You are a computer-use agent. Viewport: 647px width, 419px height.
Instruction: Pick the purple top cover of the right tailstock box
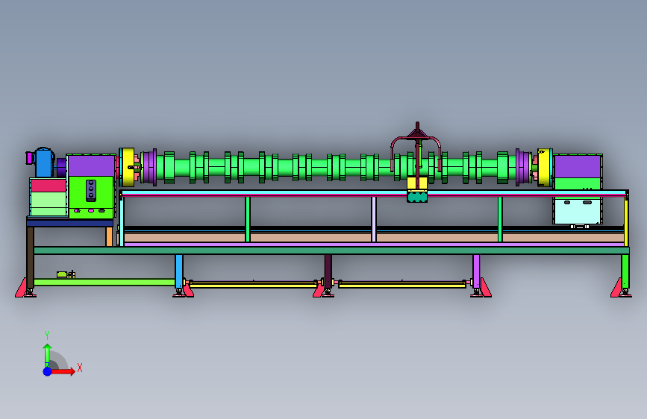(577, 166)
